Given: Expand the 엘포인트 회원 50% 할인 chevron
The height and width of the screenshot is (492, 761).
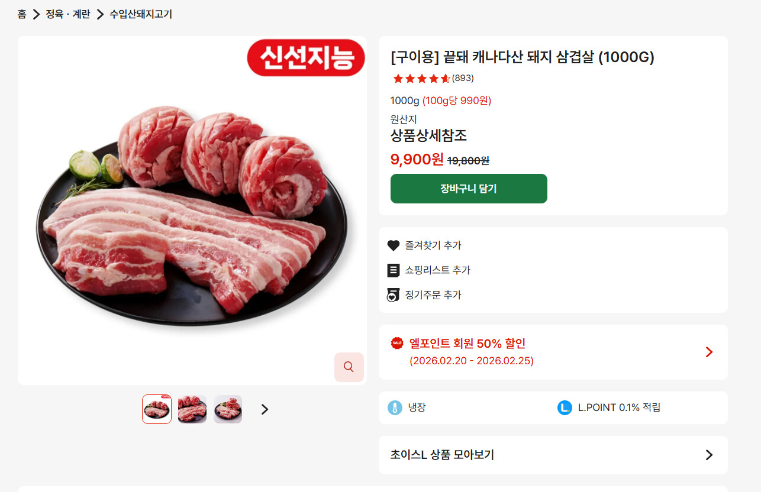Looking at the screenshot, I should 709,352.
